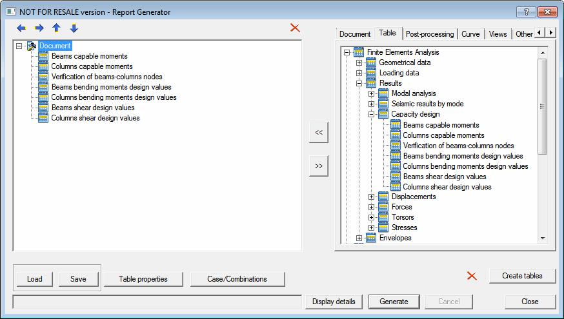Image resolution: width=564 pixels, height=319 pixels.
Task: Click the Document root icon in left tree
Action: coord(31,46)
